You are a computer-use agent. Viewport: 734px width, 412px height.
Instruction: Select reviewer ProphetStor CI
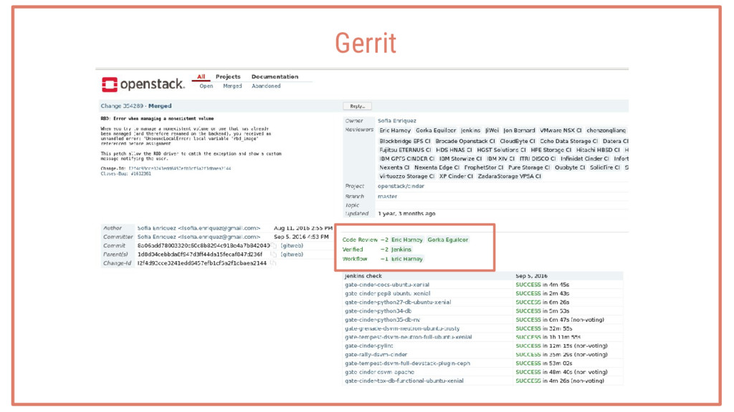click(484, 167)
